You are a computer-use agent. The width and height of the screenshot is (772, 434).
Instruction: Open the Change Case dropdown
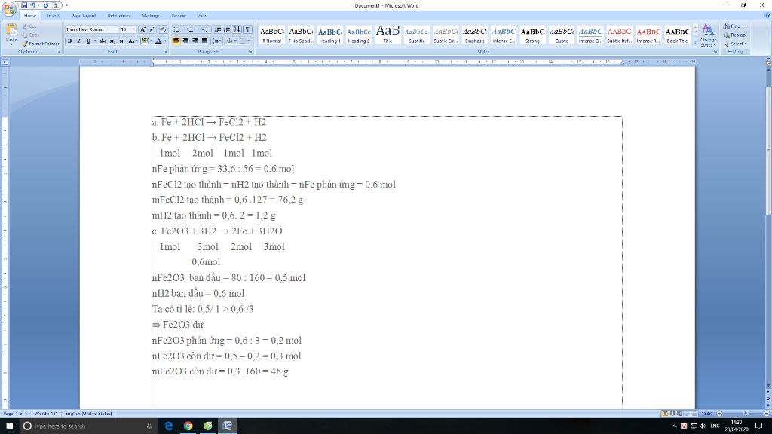click(132, 41)
